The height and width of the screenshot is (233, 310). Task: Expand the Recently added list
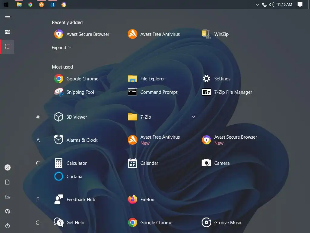61,48
